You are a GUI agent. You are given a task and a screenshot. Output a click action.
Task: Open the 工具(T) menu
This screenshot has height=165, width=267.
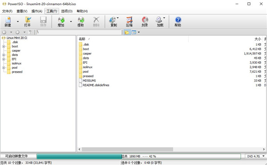(x=52, y=11)
